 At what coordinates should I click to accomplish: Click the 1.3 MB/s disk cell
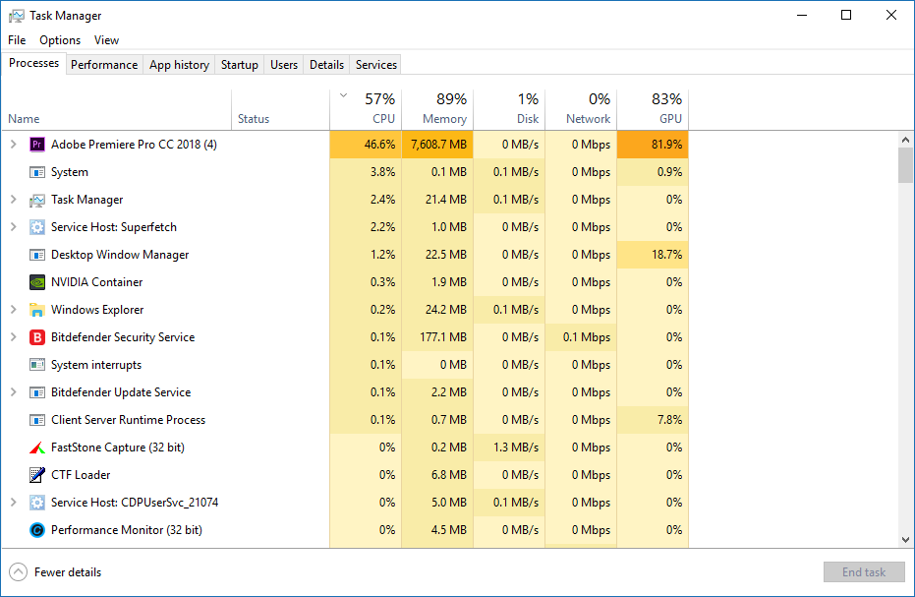tap(509, 448)
